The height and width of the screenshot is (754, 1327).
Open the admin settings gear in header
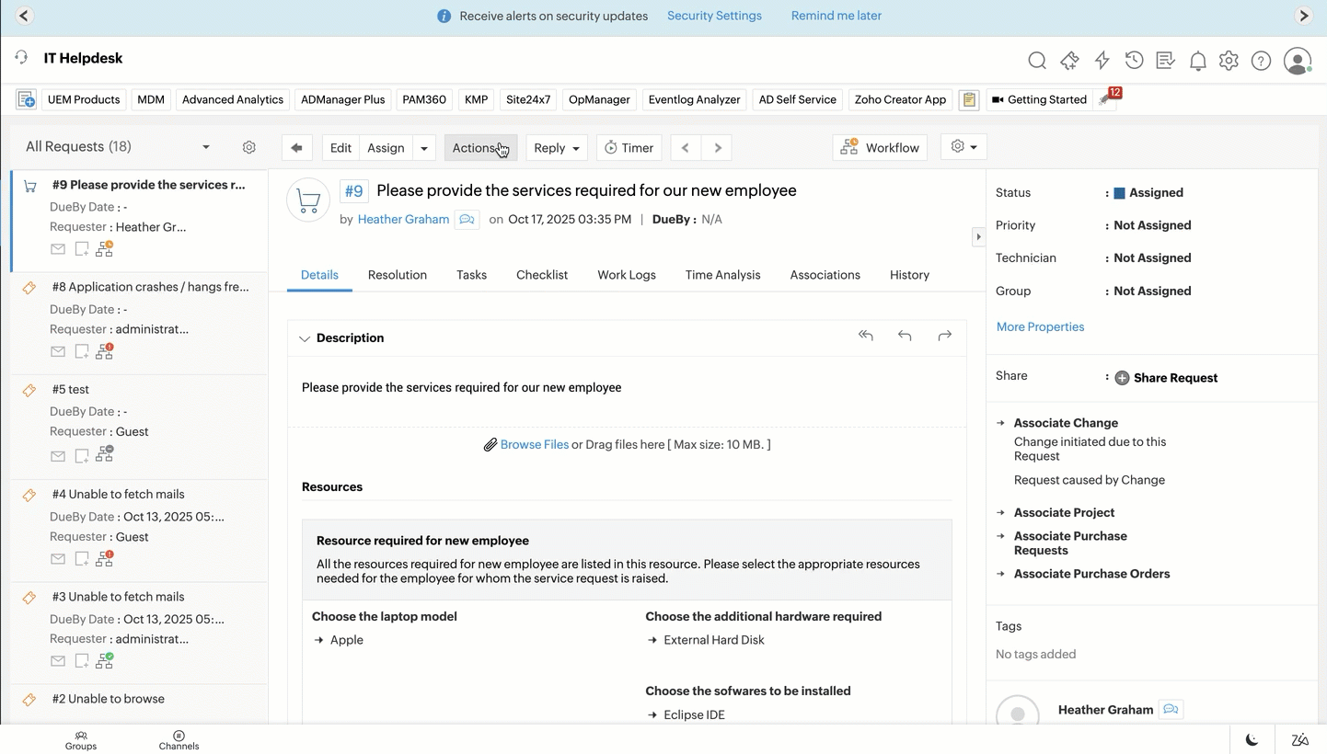tap(1229, 61)
